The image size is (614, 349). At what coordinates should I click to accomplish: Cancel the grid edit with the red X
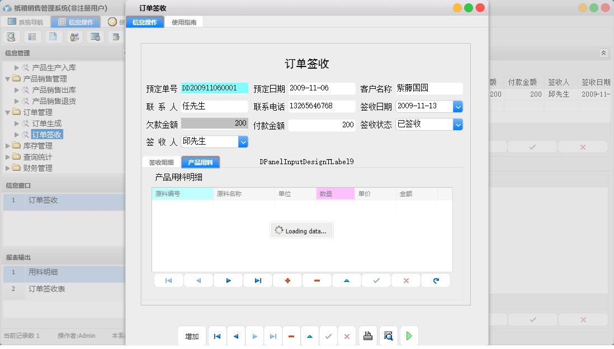[x=405, y=280]
